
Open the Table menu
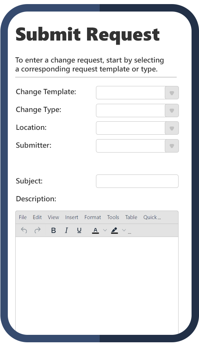131,217
